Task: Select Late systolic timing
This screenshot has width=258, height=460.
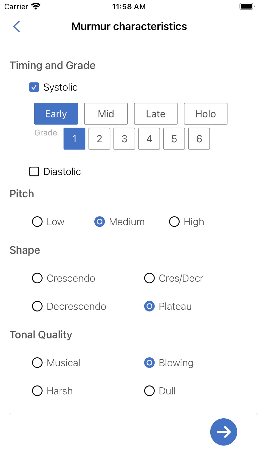Action: (x=156, y=114)
